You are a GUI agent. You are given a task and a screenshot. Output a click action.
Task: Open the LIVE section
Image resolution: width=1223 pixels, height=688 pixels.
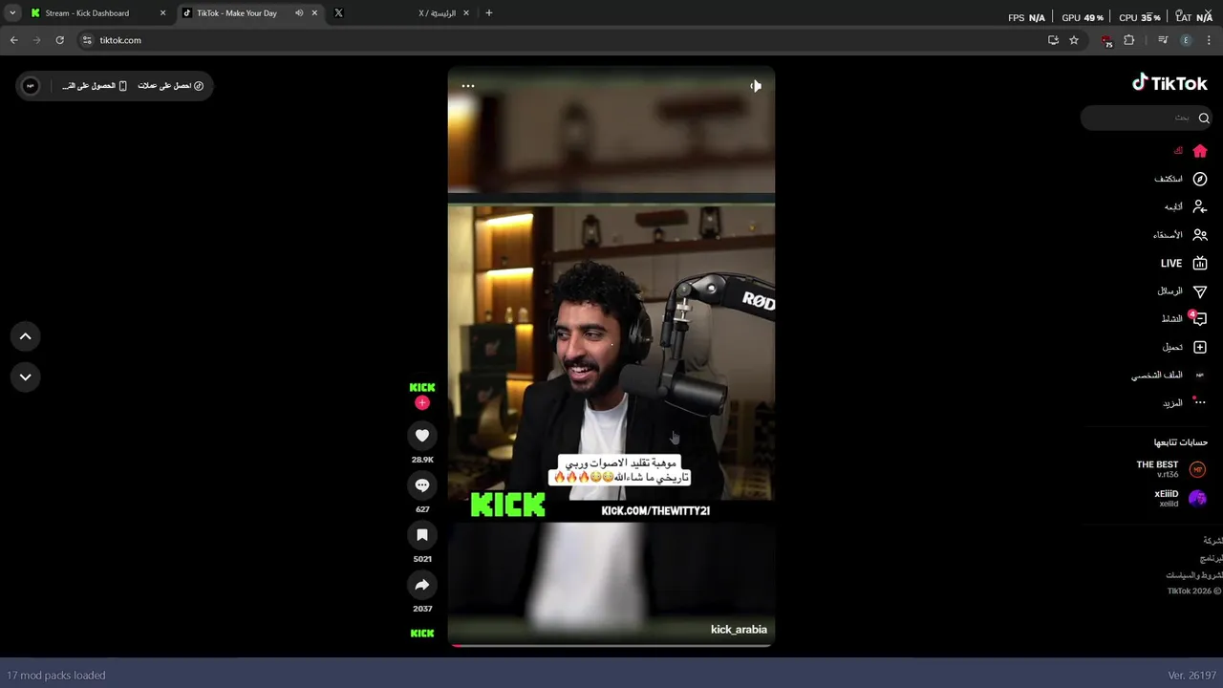(1184, 263)
